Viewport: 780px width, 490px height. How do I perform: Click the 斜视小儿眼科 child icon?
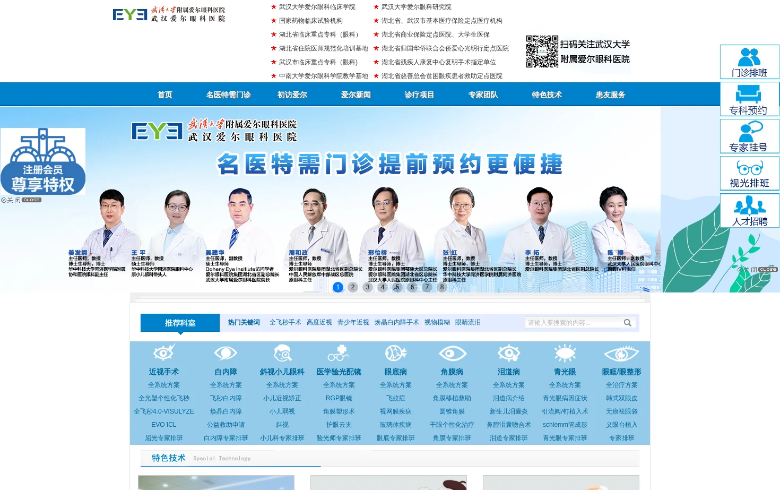(x=282, y=353)
